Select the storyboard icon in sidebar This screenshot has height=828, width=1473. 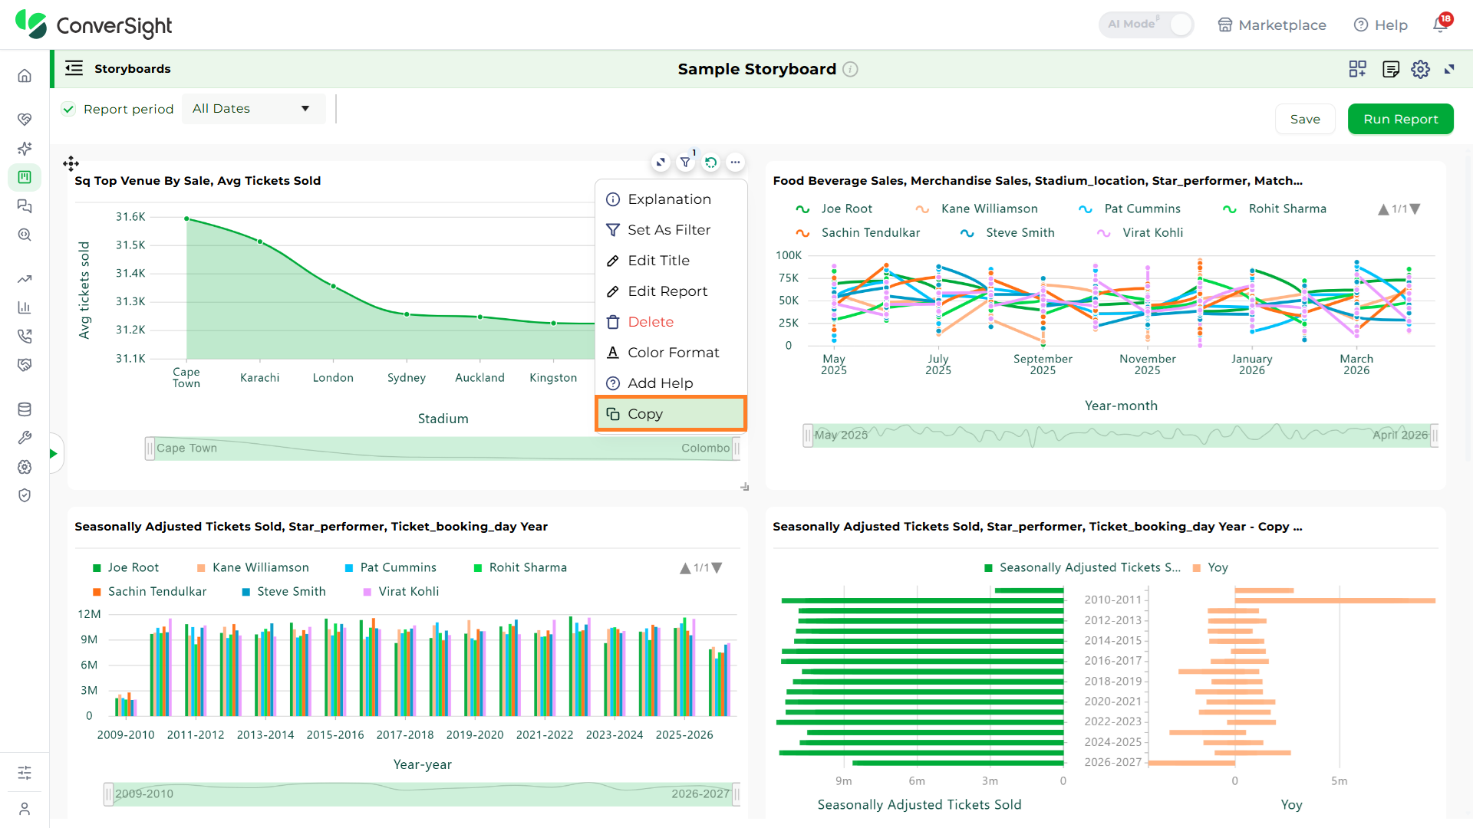click(25, 177)
